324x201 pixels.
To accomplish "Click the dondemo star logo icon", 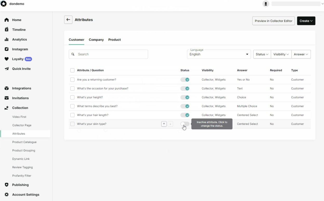I will pos(4,4).
